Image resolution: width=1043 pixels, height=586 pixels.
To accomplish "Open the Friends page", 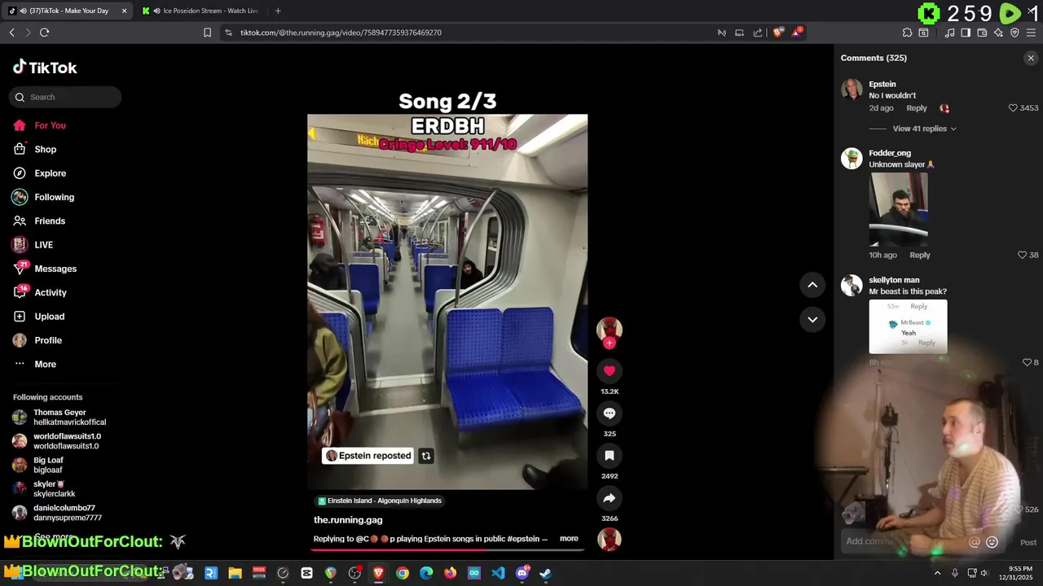I will click(39, 221).
